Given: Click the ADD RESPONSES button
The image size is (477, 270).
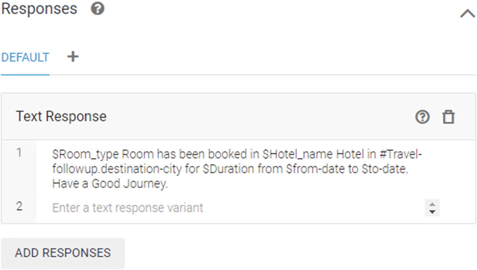Looking at the screenshot, I should coord(63,253).
